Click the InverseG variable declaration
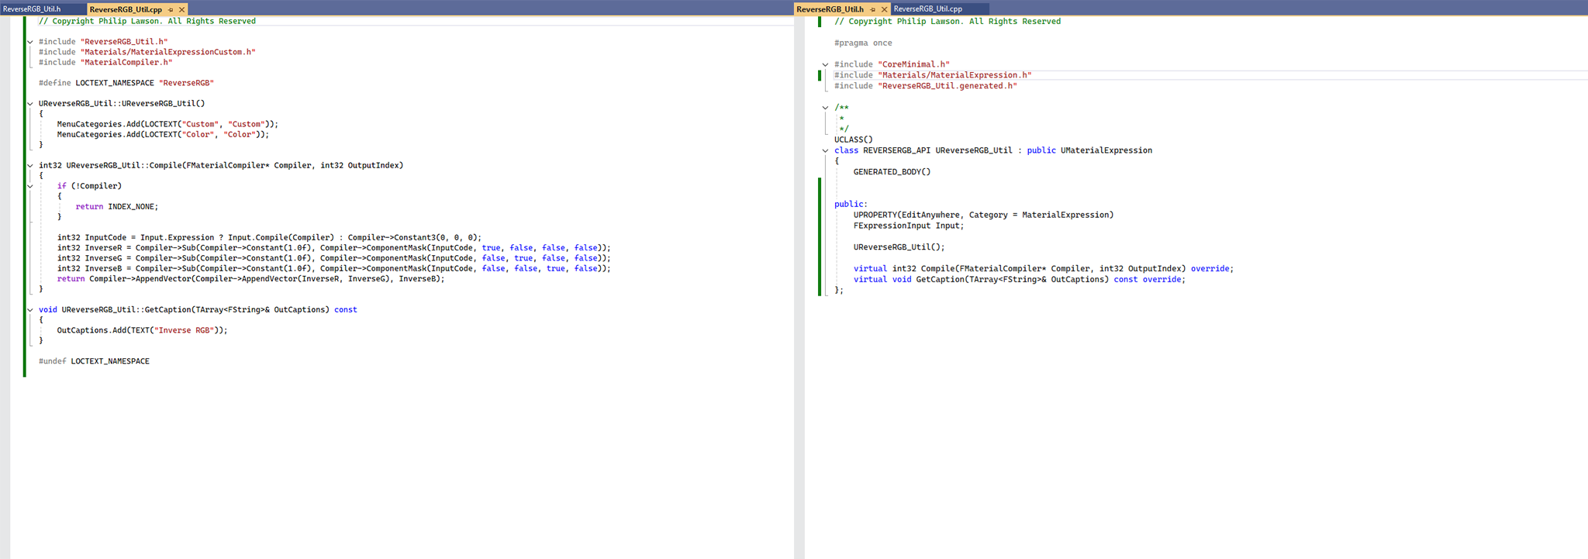The height and width of the screenshot is (559, 1588). (333, 258)
